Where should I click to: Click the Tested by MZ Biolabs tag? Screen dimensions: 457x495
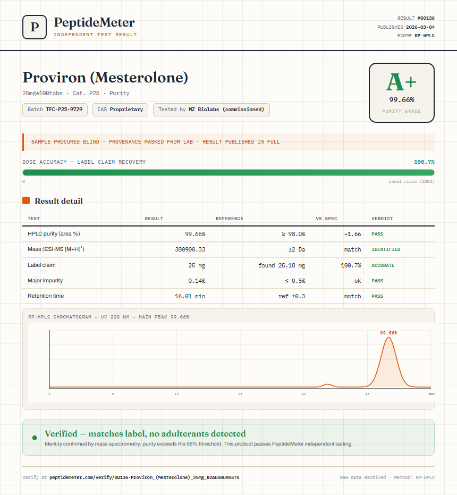coord(211,110)
